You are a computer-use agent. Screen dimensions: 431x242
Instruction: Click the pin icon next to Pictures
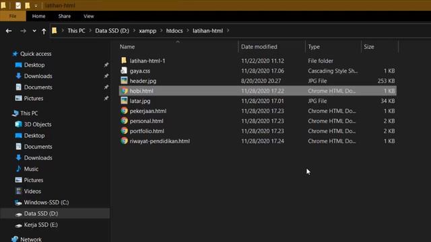(106, 98)
